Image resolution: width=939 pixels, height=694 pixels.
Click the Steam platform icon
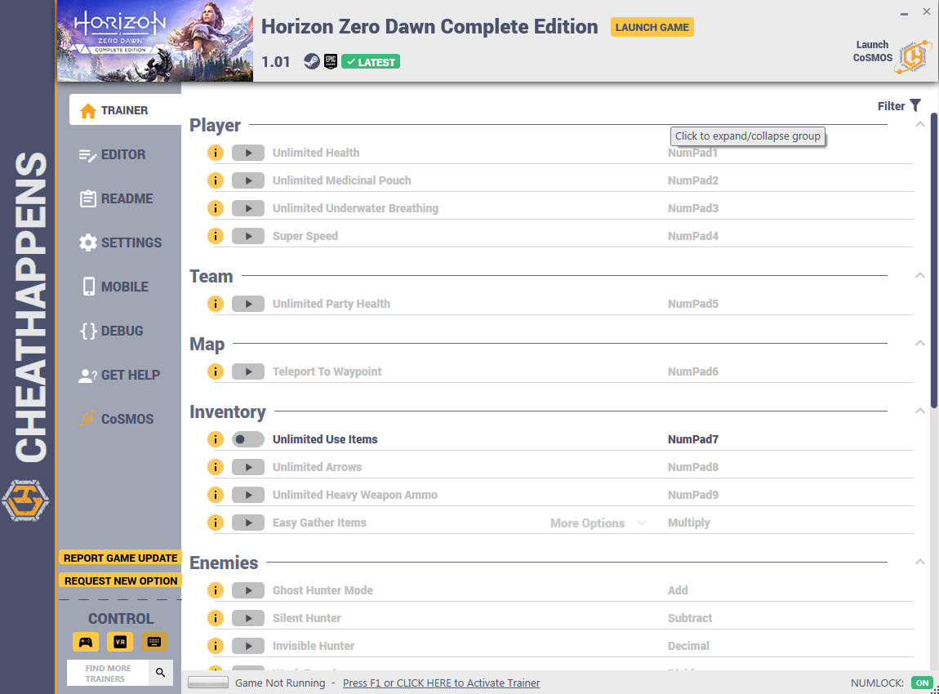(311, 61)
